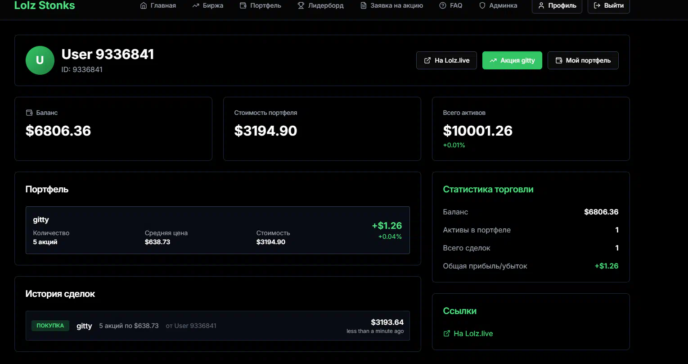688x364 pixels.
Task: Click the wallet icon next to Баланс label
Action: pos(29,113)
